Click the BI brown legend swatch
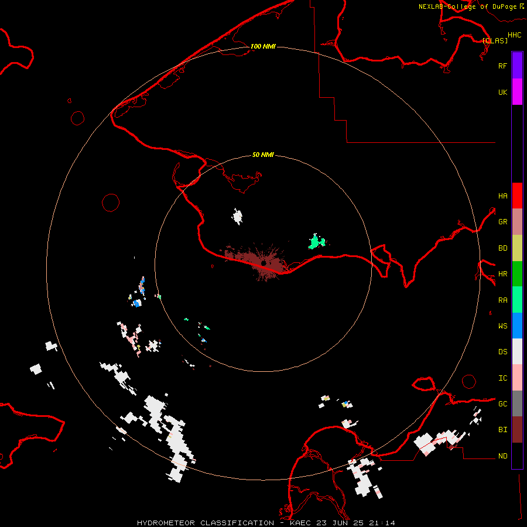 tap(517, 430)
